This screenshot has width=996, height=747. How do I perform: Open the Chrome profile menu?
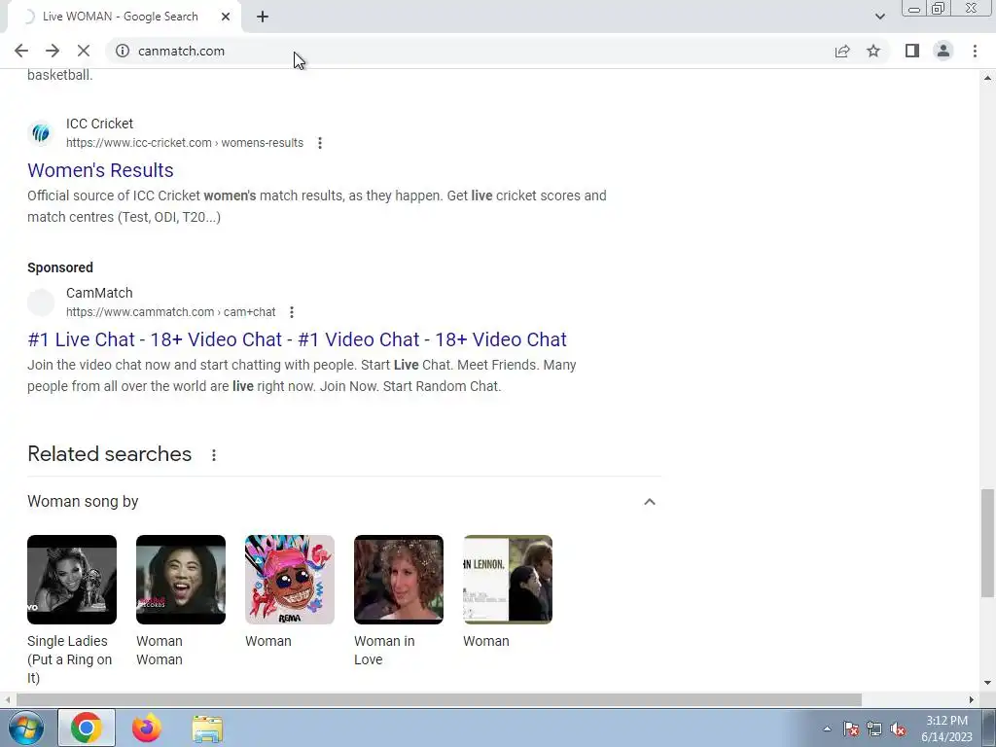pos(943,51)
